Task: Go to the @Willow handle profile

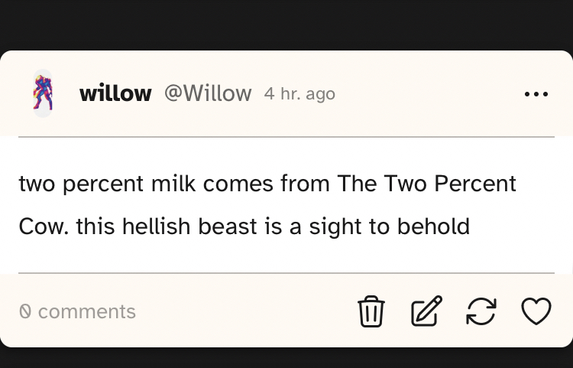Action: (208, 93)
